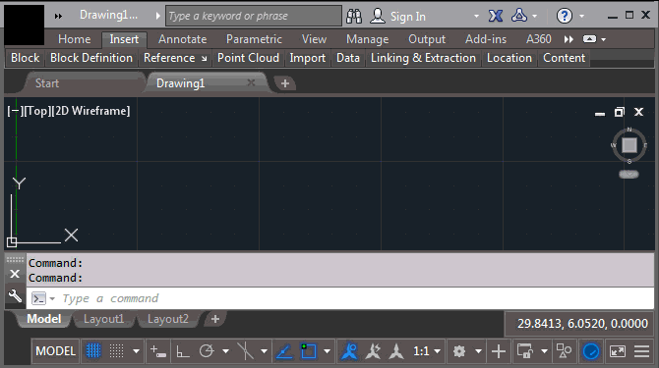Toggle polar tracking in status bar
The image size is (659, 368).
(x=207, y=350)
